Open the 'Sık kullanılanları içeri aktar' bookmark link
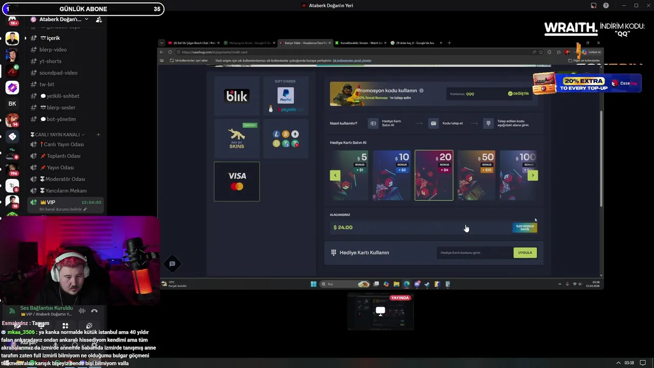The width and height of the screenshot is (654, 368). [188, 60]
